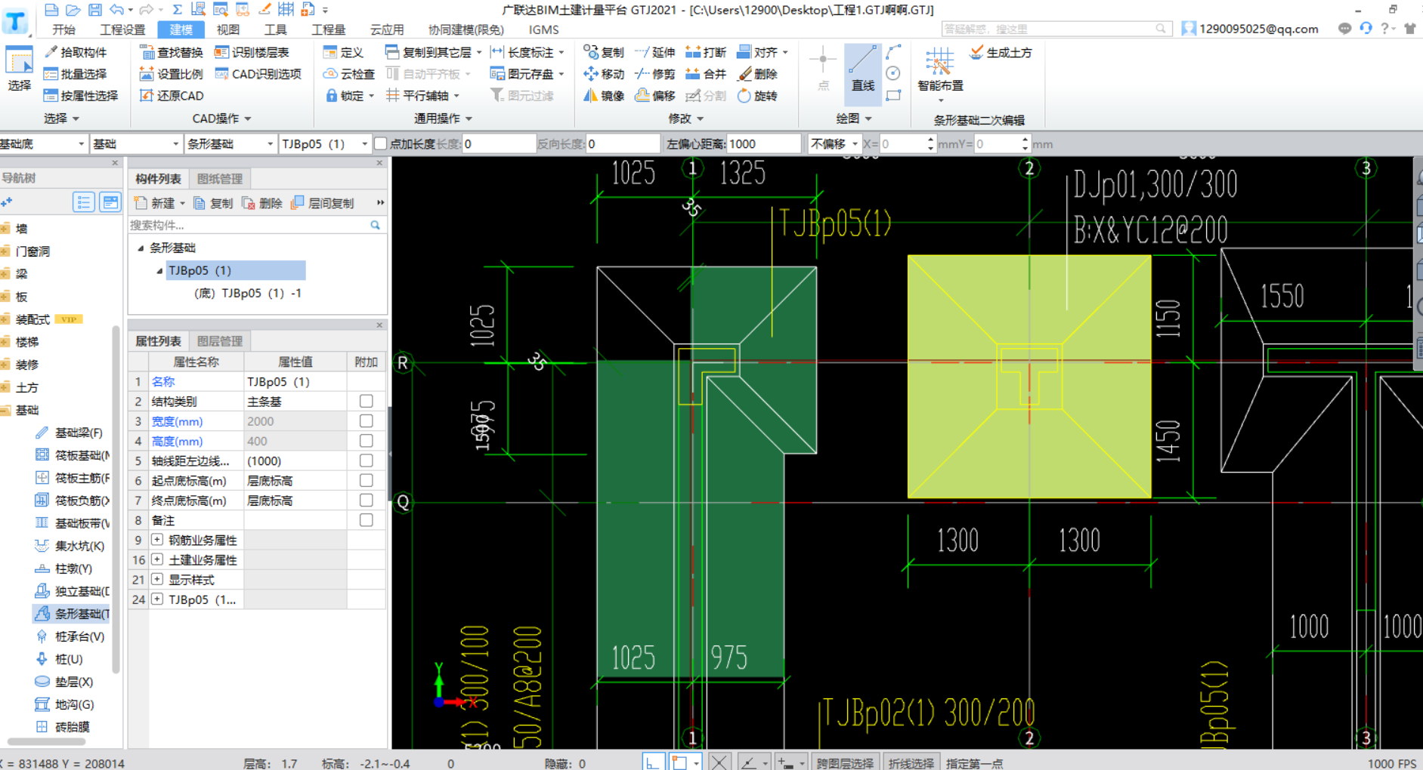Click the 拾取构件 pick component tool
Viewport: 1423px width, 770px height.
(x=76, y=52)
